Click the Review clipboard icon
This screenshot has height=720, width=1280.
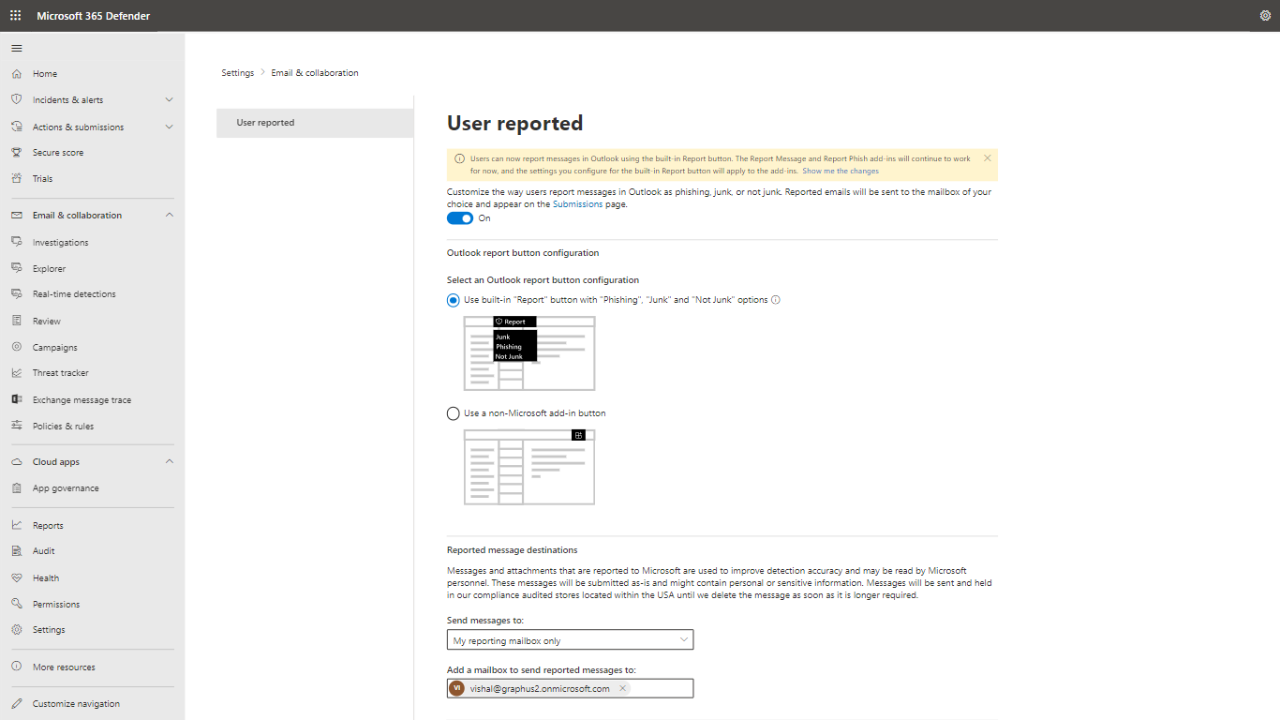(17, 321)
